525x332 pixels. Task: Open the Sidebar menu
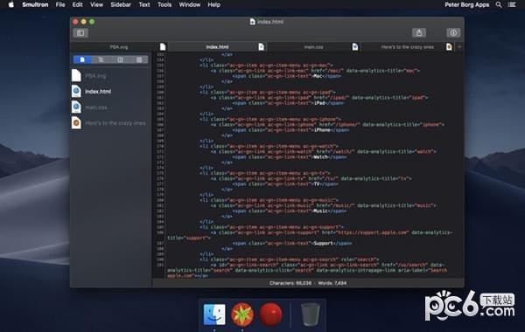click(x=121, y=4)
